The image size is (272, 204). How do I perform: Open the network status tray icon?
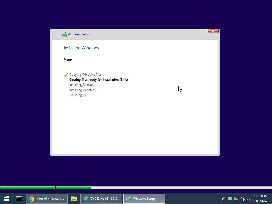tap(223, 199)
